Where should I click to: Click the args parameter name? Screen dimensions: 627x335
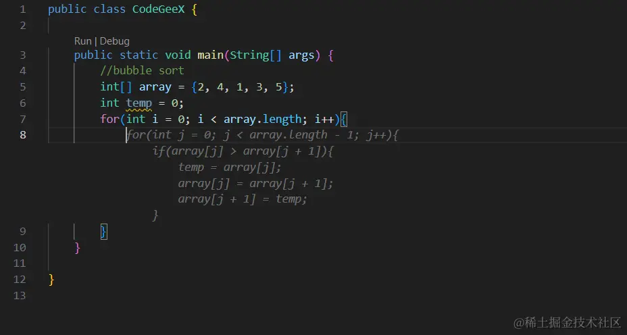click(x=301, y=55)
